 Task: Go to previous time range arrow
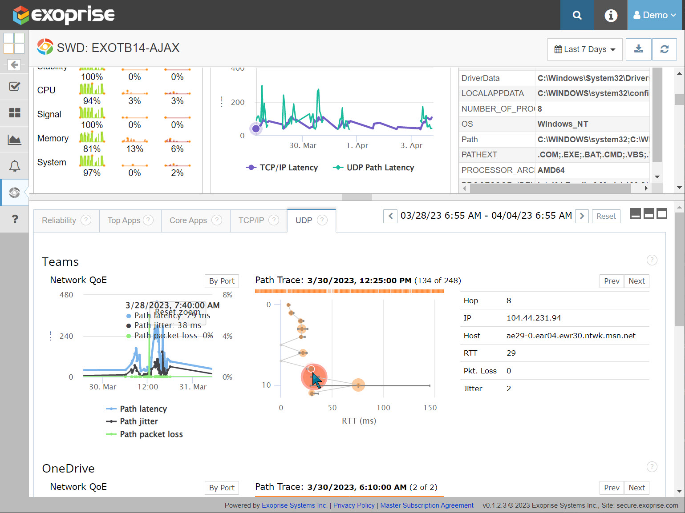pyautogui.click(x=390, y=216)
